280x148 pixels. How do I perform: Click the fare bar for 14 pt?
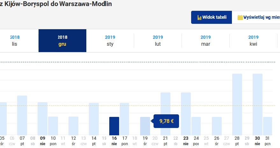(94, 119)
